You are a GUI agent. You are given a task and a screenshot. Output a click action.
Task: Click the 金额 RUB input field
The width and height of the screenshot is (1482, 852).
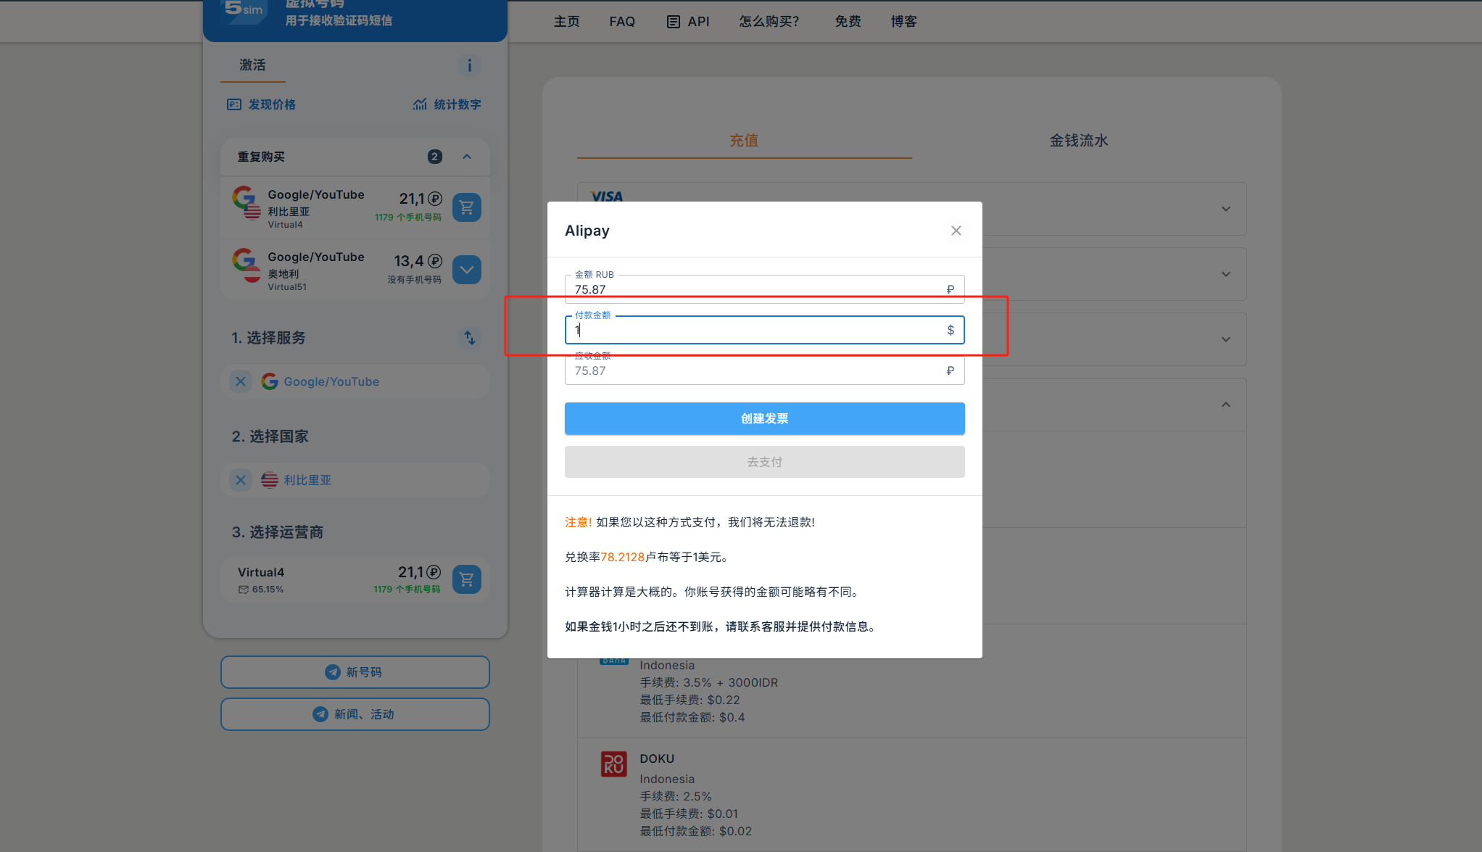point(754,289)
